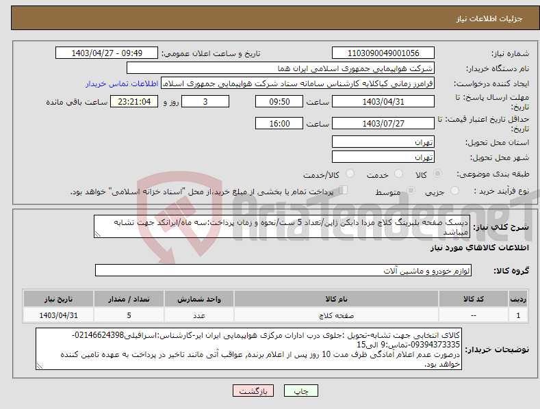Open اطلاعات تماس خریدار link
The width and height of the screenshot is (540, 409).
(122, 83)
